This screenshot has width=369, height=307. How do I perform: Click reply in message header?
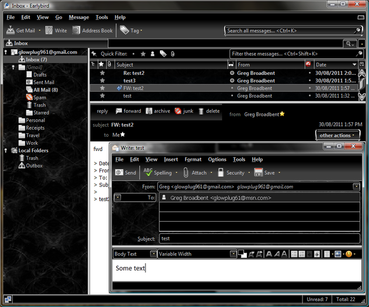tap(102, 111)
